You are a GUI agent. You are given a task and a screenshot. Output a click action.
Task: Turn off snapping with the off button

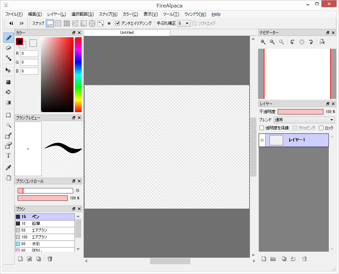pos(50,23)
